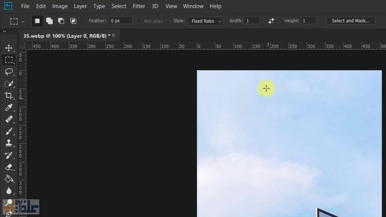Screen dimensions: 386x217
Task: Select the Eyedropper tool
Action: pos(9,107)
